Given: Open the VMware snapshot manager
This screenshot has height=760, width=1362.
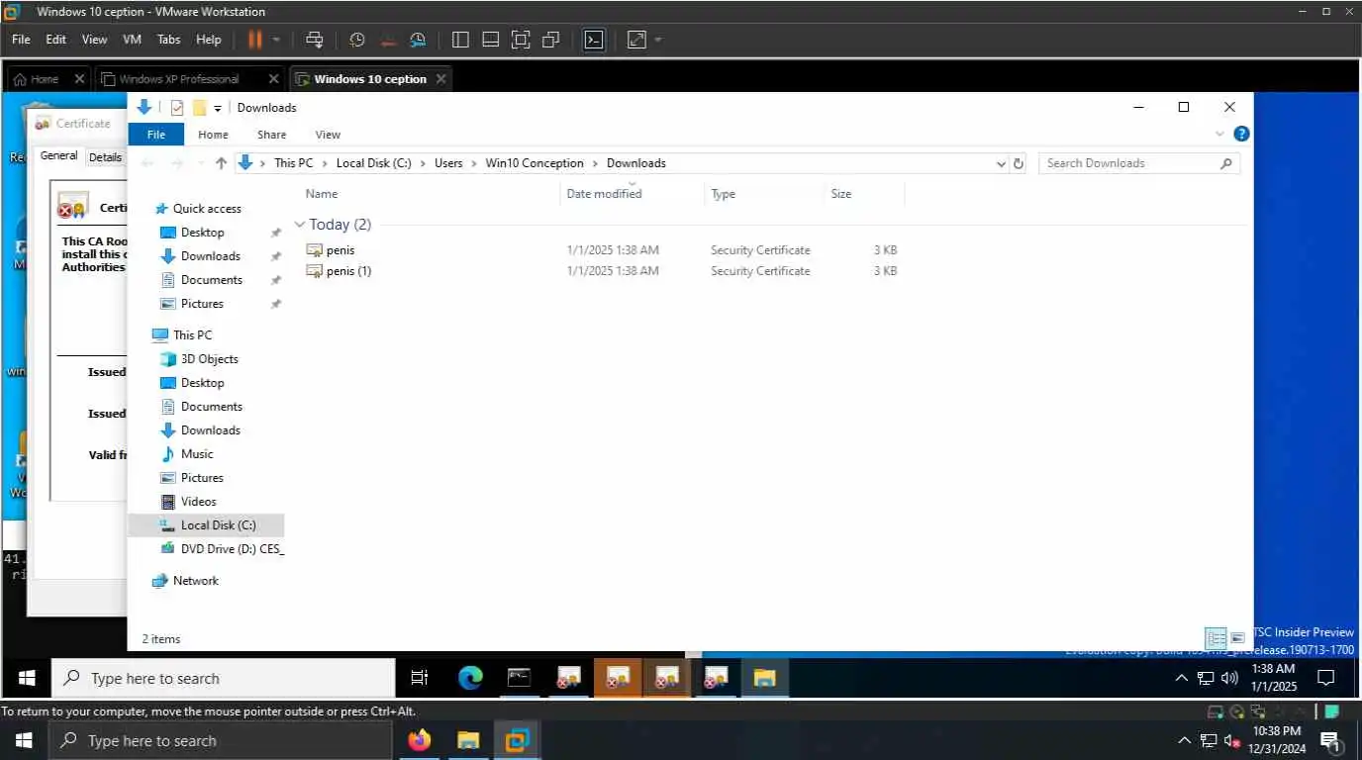Looking at the screenshot, I should pos(418,40).
